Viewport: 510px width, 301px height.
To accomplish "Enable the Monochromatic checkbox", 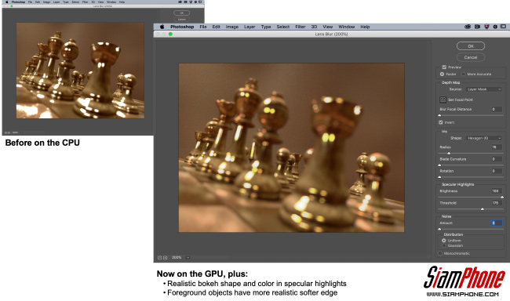I will coord(440,253).
